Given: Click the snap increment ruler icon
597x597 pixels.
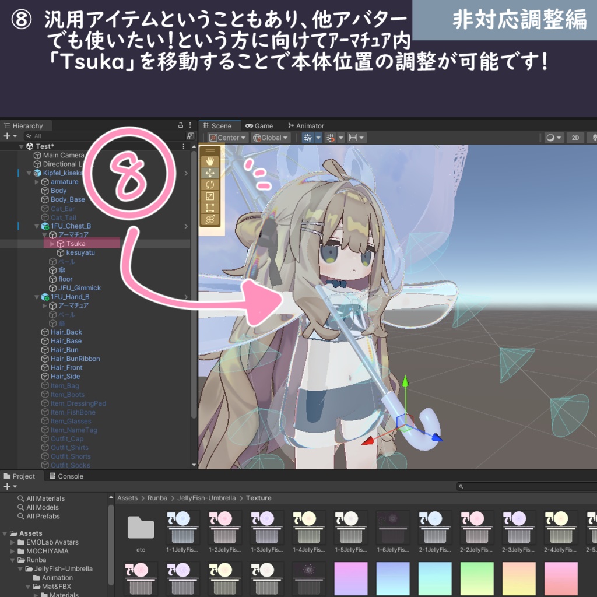Looking at the screenshot, I should pyautogui.click(x=353, y=138).
